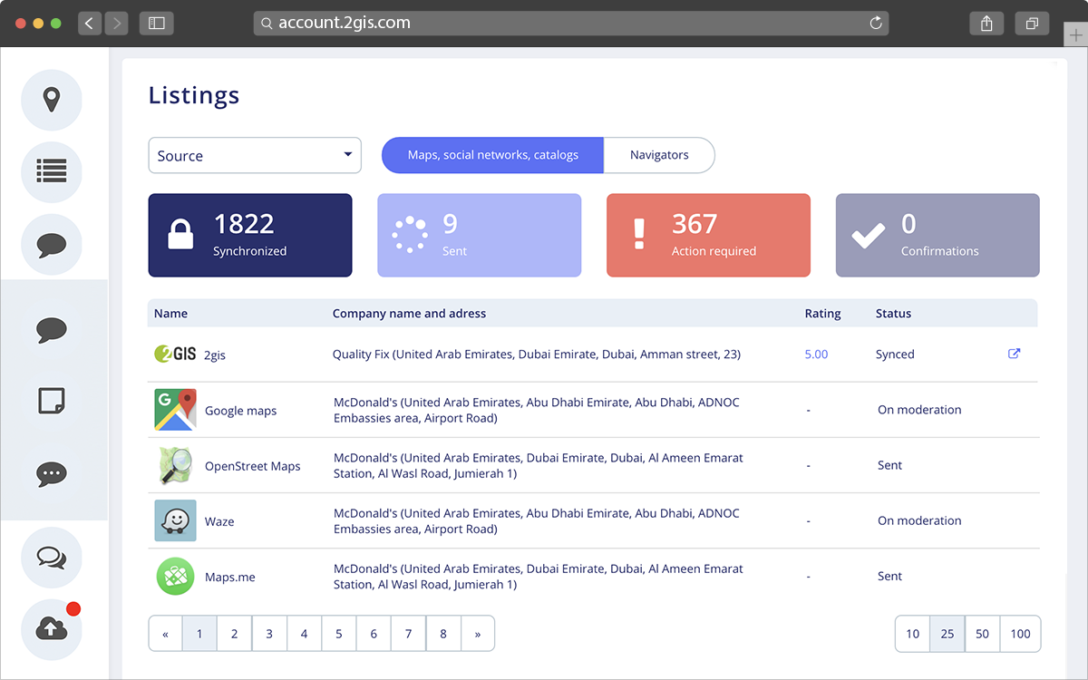Image resolution: width=1088 pixels, height=680 pixels.
Task: Add a new browser tab
Action: coord(1075,35)
